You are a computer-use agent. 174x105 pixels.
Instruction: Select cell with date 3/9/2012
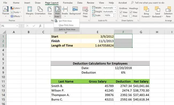(x=97, y=36)
